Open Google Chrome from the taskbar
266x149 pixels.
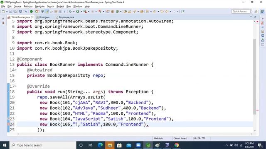click(x=177, y=145)
